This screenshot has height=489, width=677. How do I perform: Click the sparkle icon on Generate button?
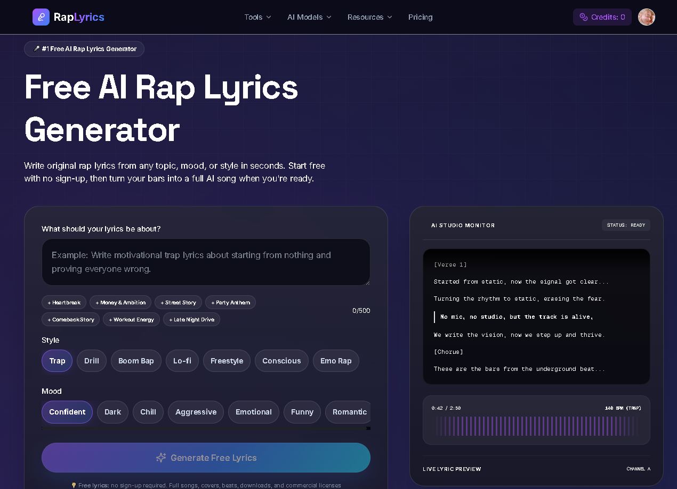click(161, 458)
